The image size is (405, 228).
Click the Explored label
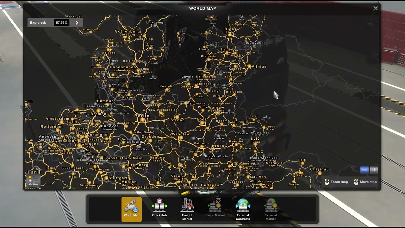pos(38,23)
